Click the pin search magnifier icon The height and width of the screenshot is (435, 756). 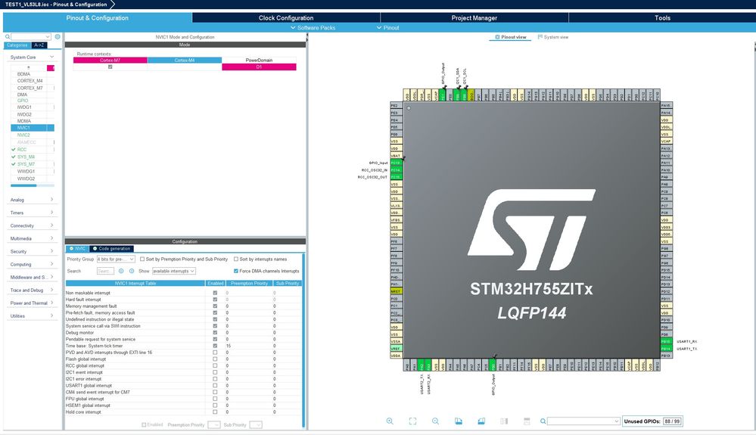(x=543, y=421)
